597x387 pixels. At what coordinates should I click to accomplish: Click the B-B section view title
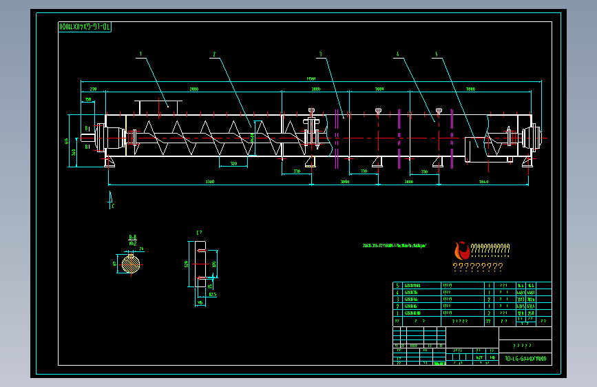[132, 238]
